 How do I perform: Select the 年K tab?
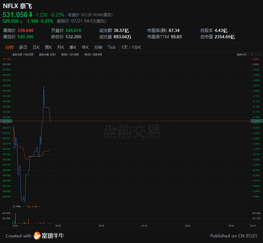pos(85,47)
